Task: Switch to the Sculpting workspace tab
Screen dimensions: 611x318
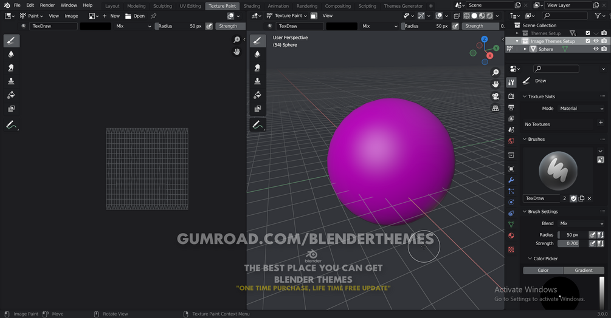Action: click(x=162, y=6)
